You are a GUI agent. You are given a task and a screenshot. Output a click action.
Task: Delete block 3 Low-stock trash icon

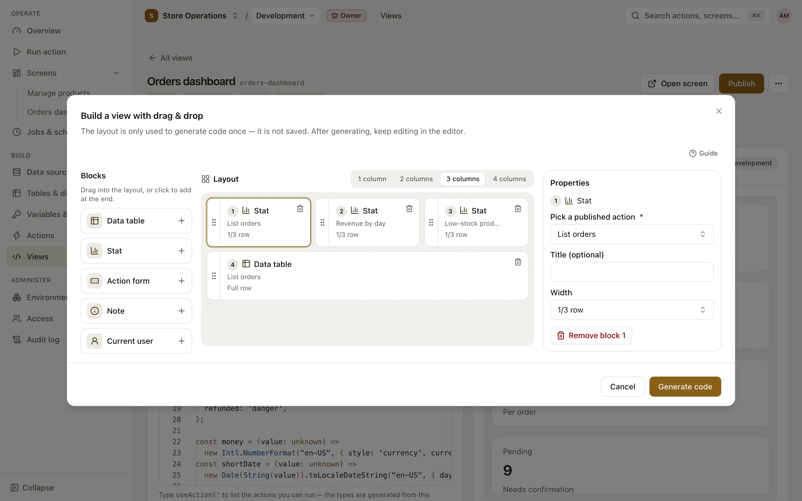tap(518, 208)
